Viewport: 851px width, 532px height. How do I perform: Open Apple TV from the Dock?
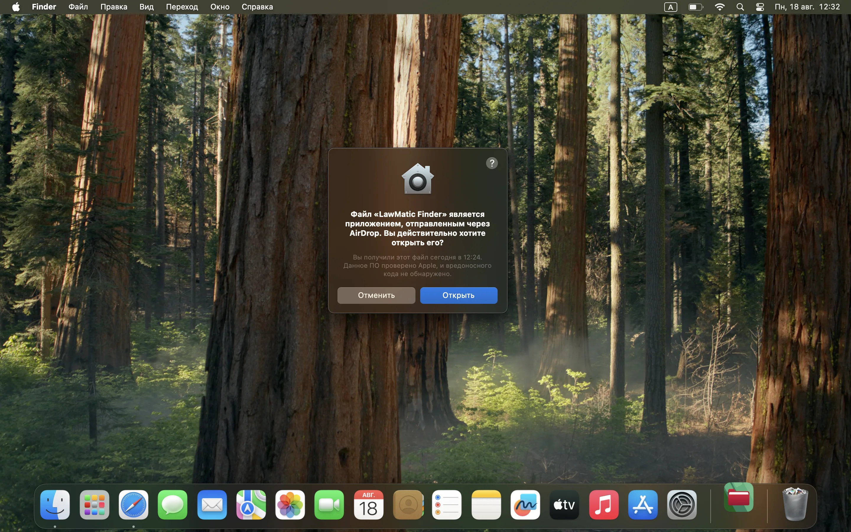click(564, 505)
